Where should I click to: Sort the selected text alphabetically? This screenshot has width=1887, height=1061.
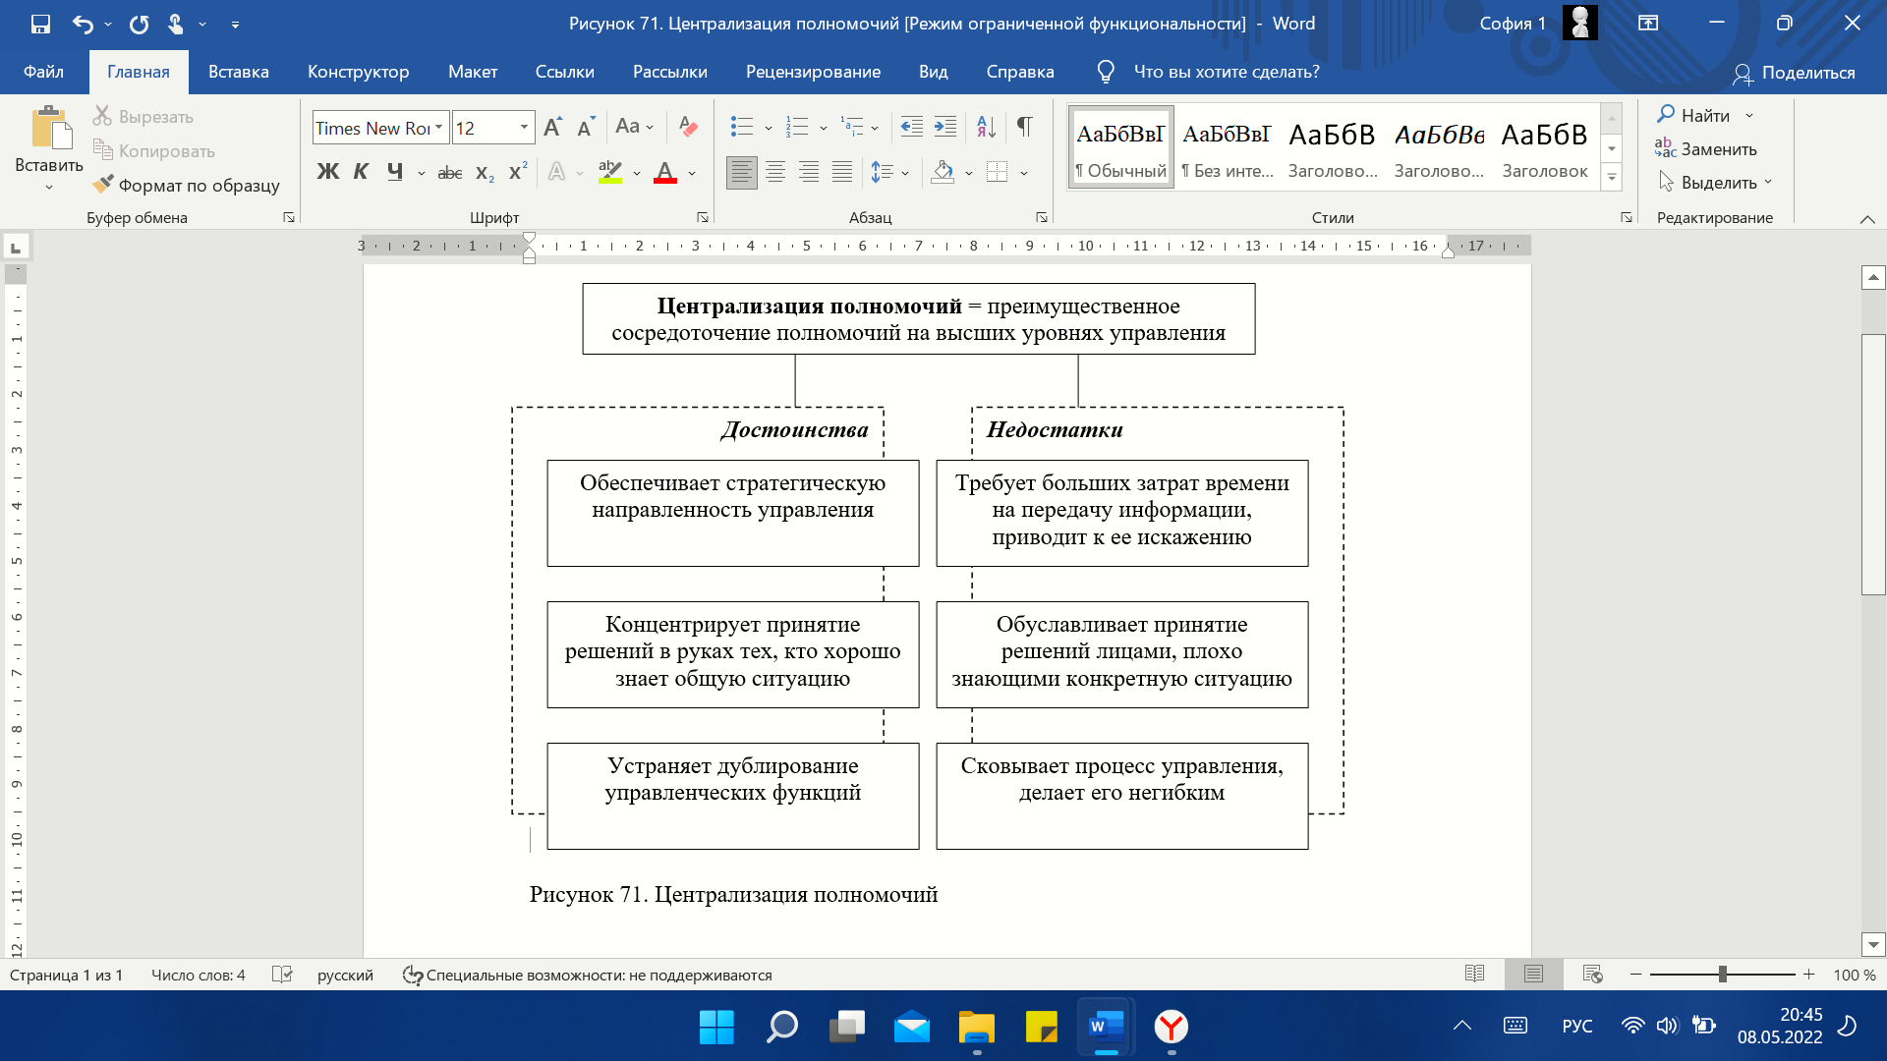(986, 127)
